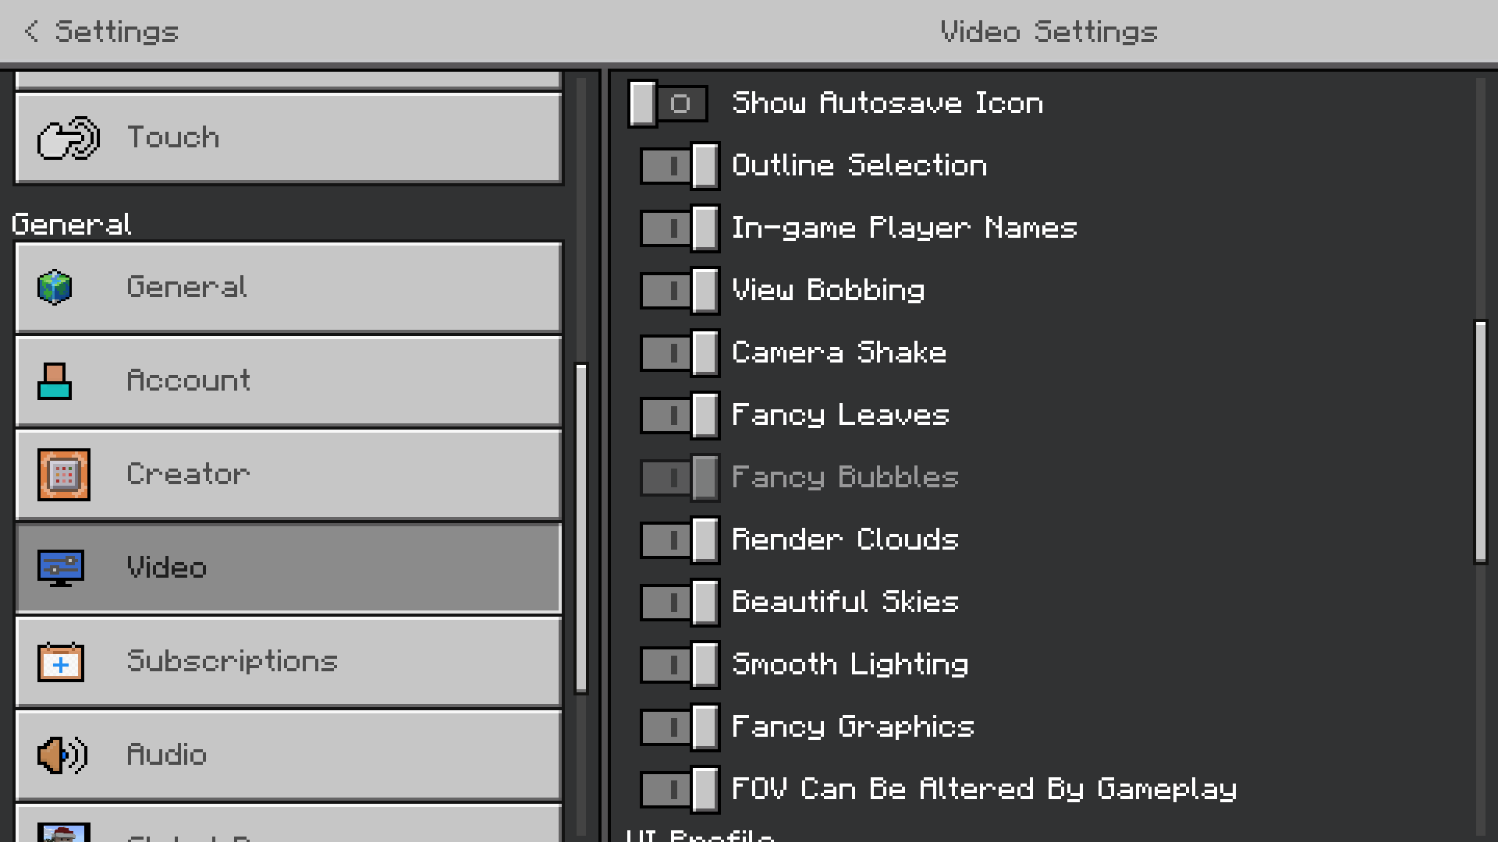Open the Subscriptions settings tab
This screenshot has width=1498, height=842.
289,662
